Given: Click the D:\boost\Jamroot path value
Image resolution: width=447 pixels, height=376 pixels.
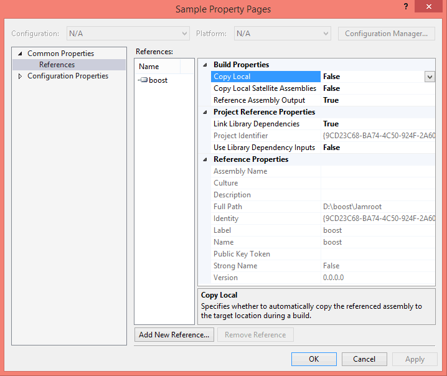Looking at the screenshot, I should [352, 207].
